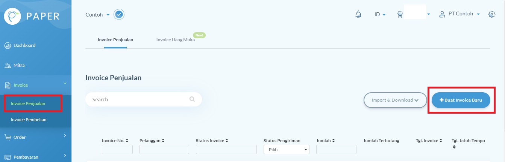Open the Contoh company dropdown
Image resolution: width=505 pixels, height=162 pixels.
(97, 15)
